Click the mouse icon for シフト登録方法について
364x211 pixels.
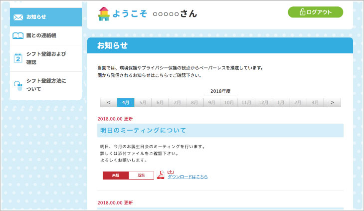point(18,85)
